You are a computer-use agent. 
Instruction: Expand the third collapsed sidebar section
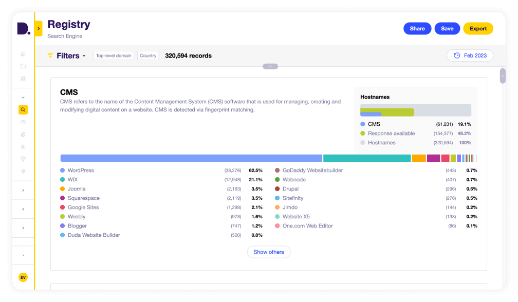click(x=23, y=228)
